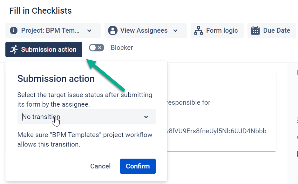Click the Project: BPM Tem... label
The image size is (298, 184).
[x=51, y=30]
